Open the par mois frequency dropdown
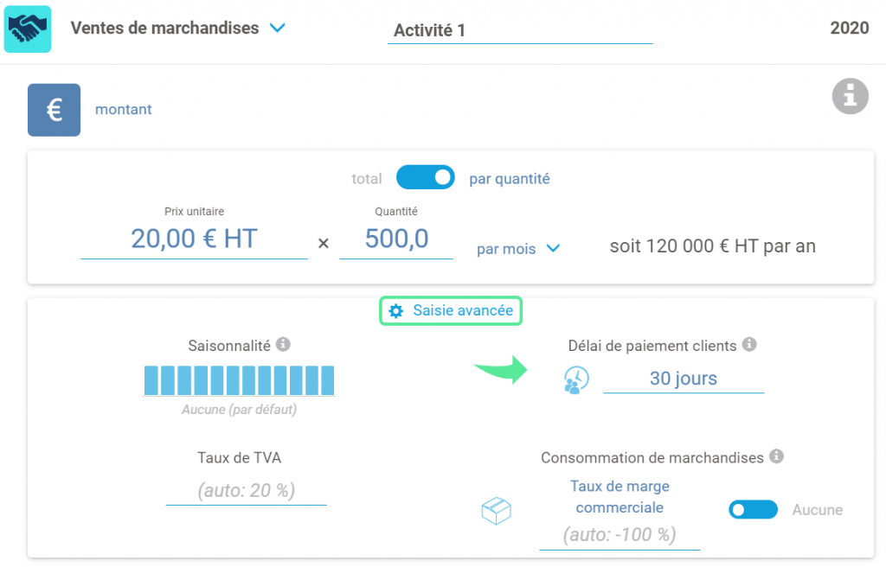886x567 pixels. [x=518, y=248]
